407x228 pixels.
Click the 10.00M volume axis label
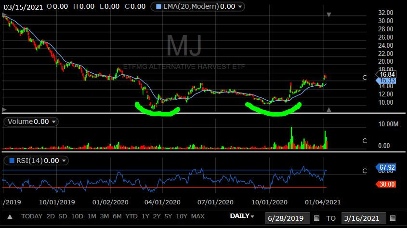[x=388, y=124]
